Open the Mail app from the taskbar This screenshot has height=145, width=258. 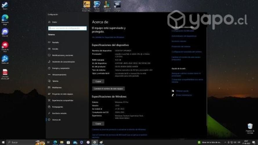click(x=75, y=142)
